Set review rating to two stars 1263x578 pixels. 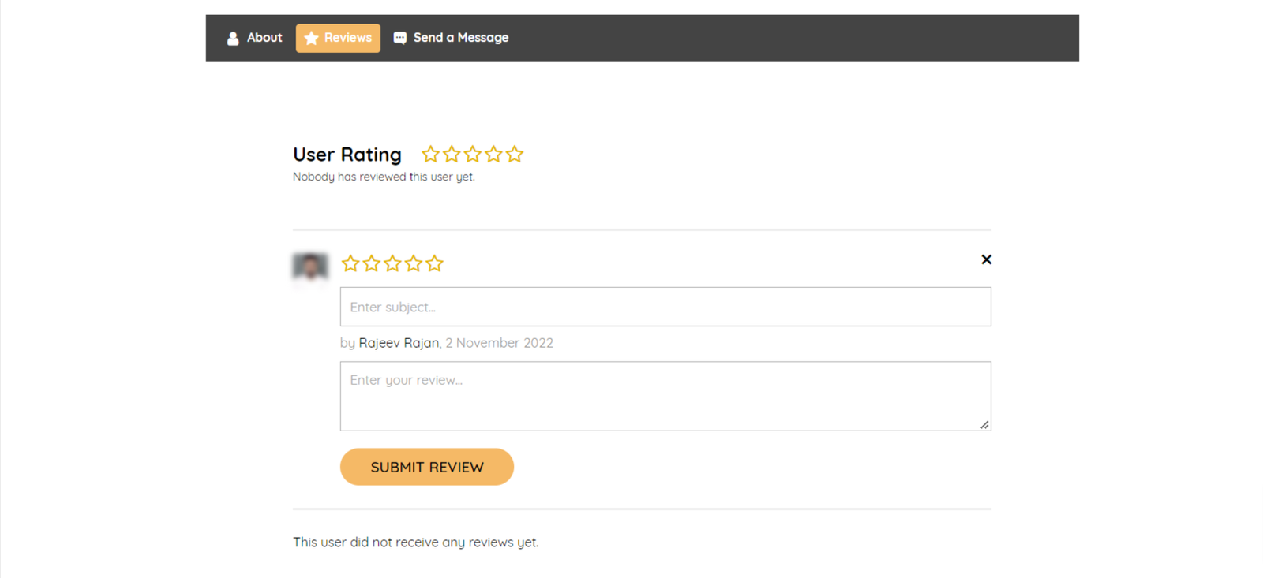tap(372, 263)
